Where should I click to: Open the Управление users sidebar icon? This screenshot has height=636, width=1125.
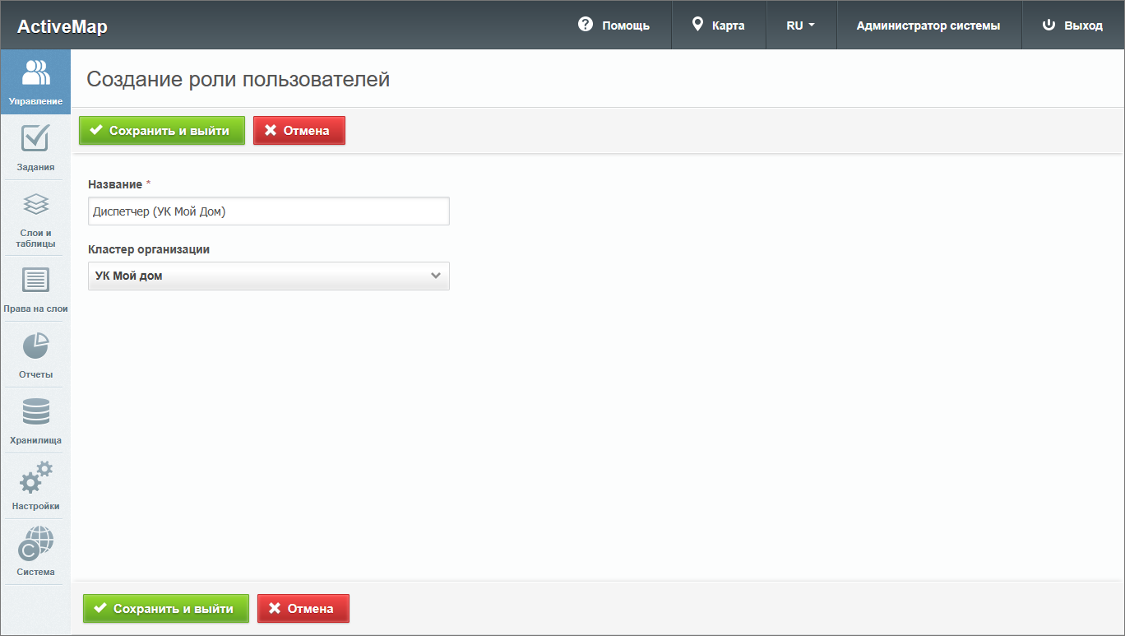pyautogui.click(x=35, y=73)
